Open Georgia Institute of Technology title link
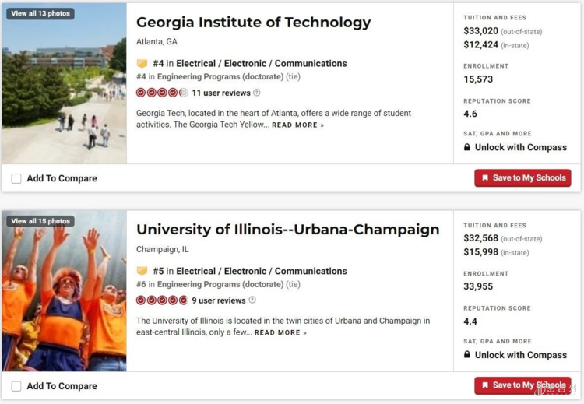 [253, 22]
